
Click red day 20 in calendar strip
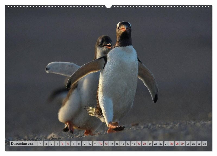tap(144, 144)
